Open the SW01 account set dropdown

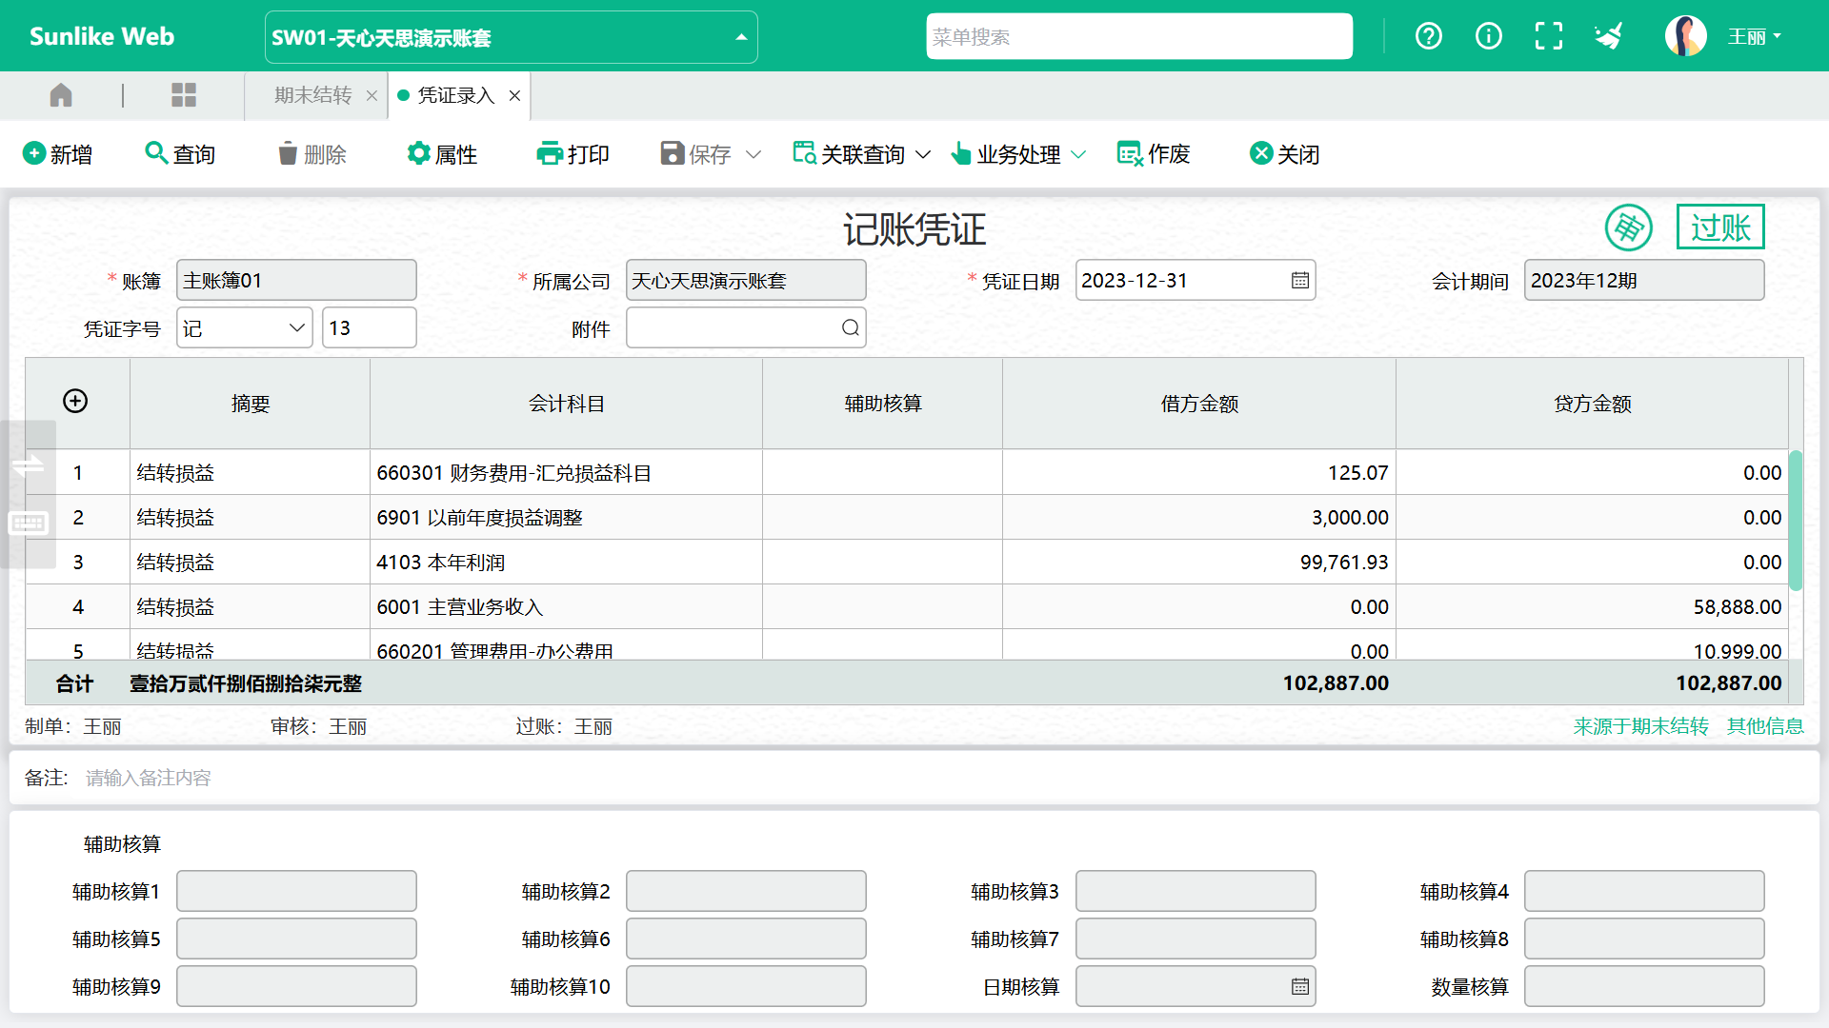pyautogui.click(x=511, y=37)
